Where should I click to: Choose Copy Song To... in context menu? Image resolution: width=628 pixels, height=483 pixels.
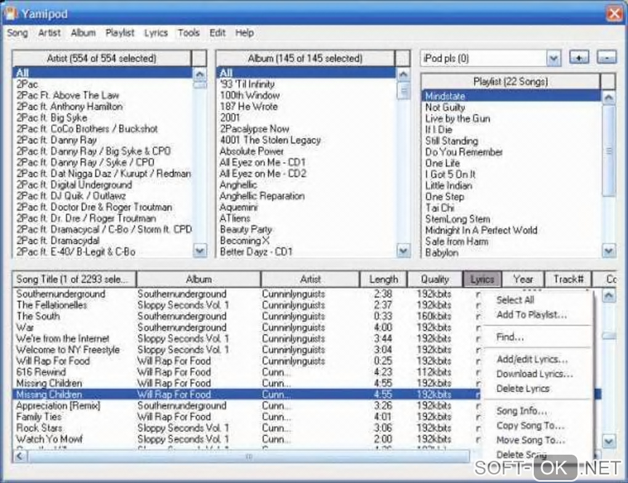click(x=530, y=425)
